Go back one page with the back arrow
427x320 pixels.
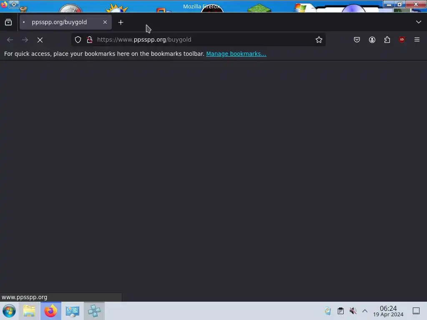pos(10,40)
